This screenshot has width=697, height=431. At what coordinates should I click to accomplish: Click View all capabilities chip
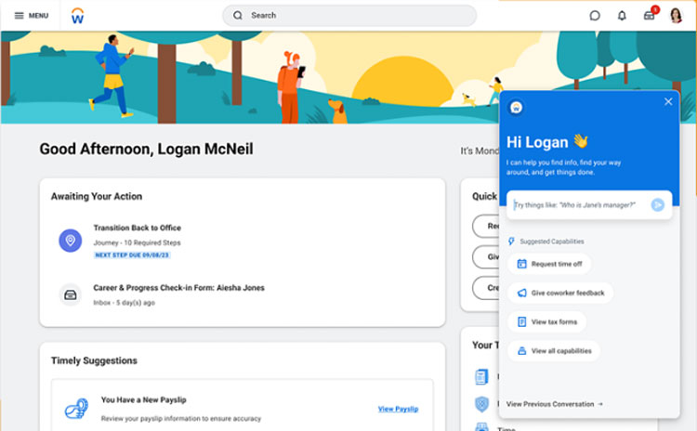click(554, 351)
